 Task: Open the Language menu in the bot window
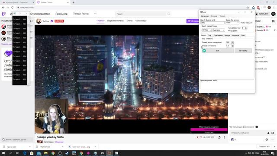click(205, 16)
